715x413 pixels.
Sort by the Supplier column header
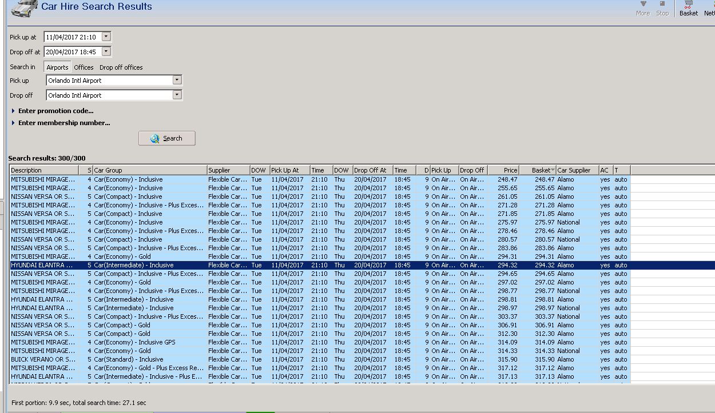228,170
